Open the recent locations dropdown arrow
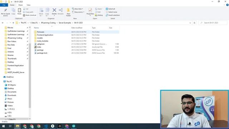229x129 pixels. [10, 23]
